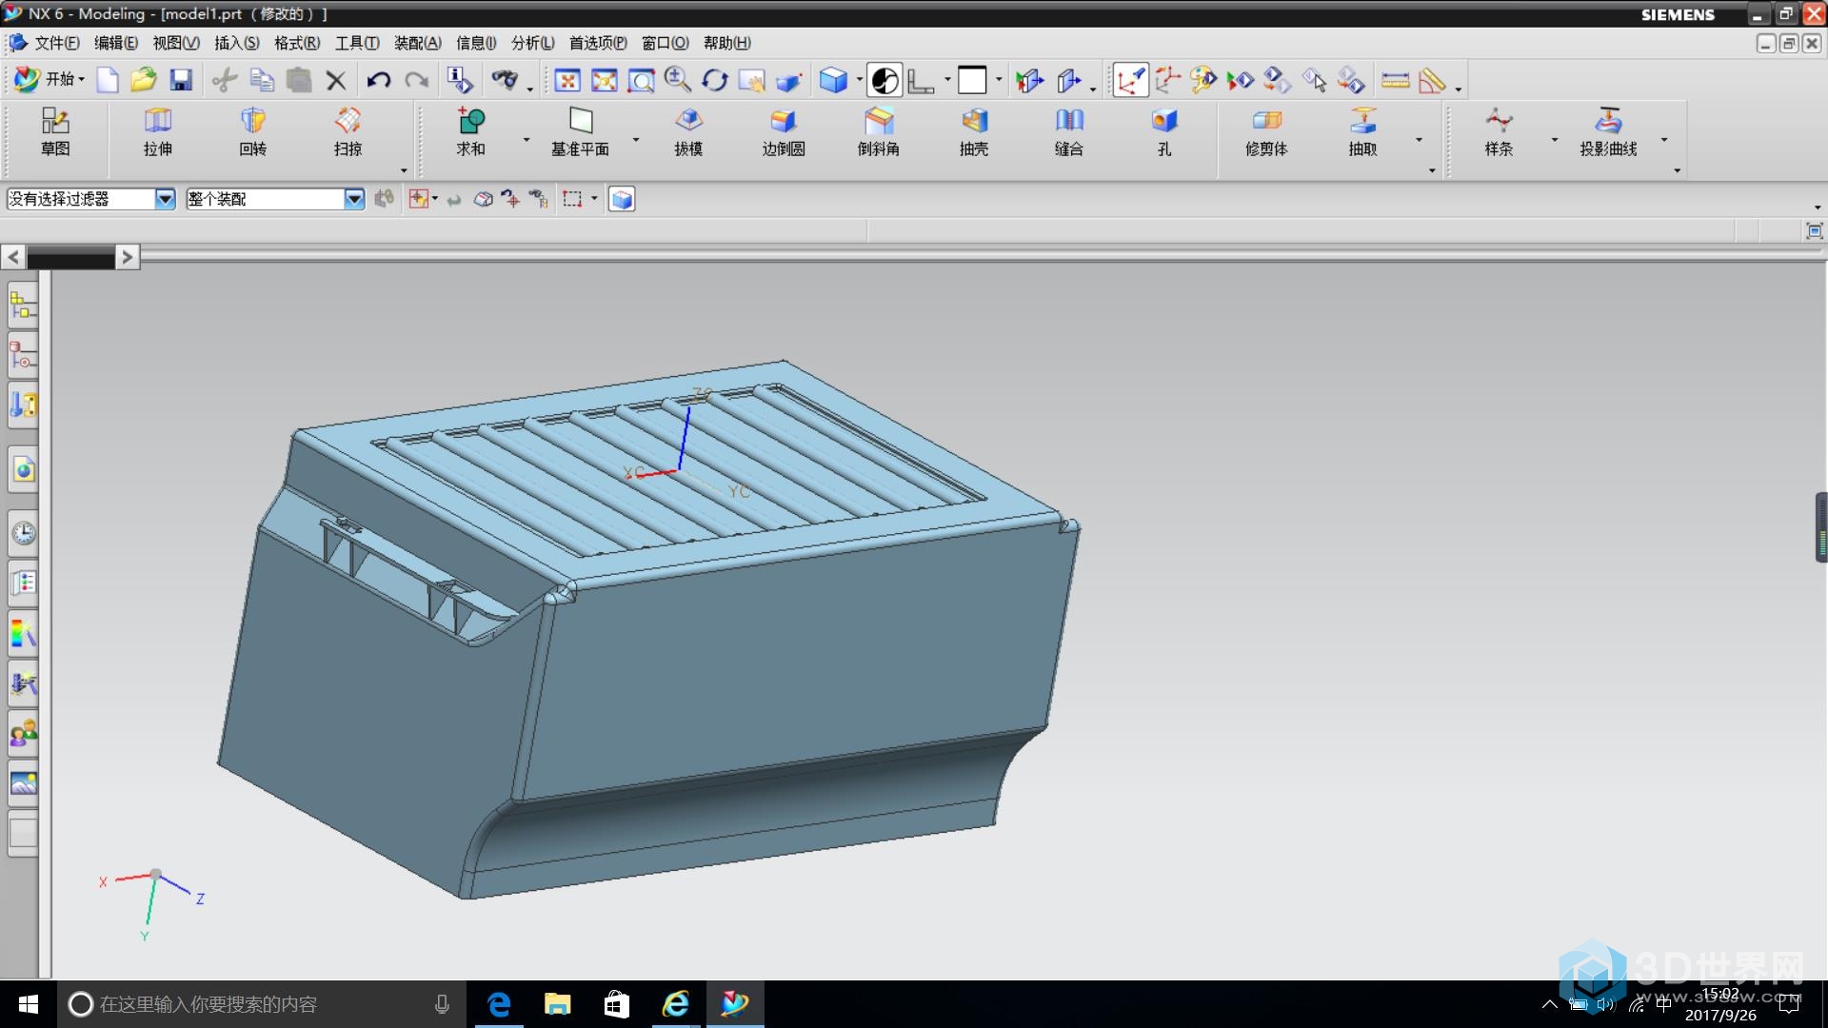This screenshot has width=1828, height=1028.
Task: Click the Fit view icon
Action: coord(567,81)
